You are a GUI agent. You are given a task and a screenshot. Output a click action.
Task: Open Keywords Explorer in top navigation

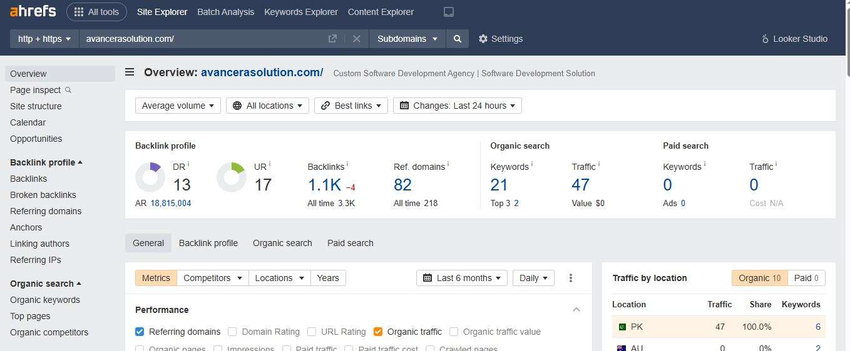[x=301, y=12]
